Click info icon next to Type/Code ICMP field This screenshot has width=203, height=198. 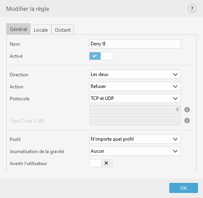tap(187, 121)
